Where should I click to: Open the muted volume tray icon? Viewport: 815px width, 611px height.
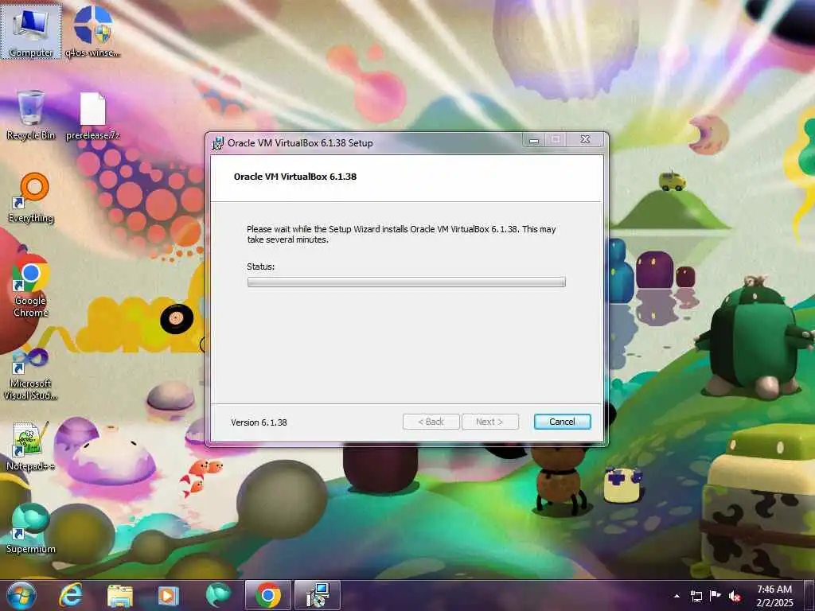tap(735, 596)
